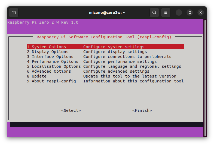This screenshot has width=214, height=145.
Task: Click the <Select> button
Action: pyautogui.click(x=71, y=110)
